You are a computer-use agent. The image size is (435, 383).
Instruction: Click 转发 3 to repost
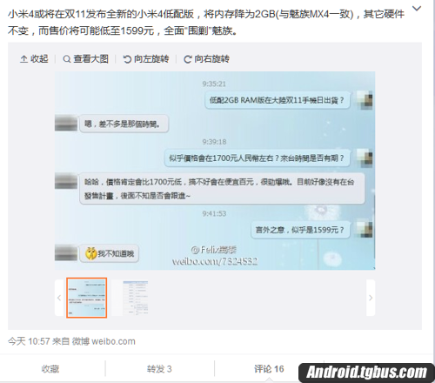[159, 369]
